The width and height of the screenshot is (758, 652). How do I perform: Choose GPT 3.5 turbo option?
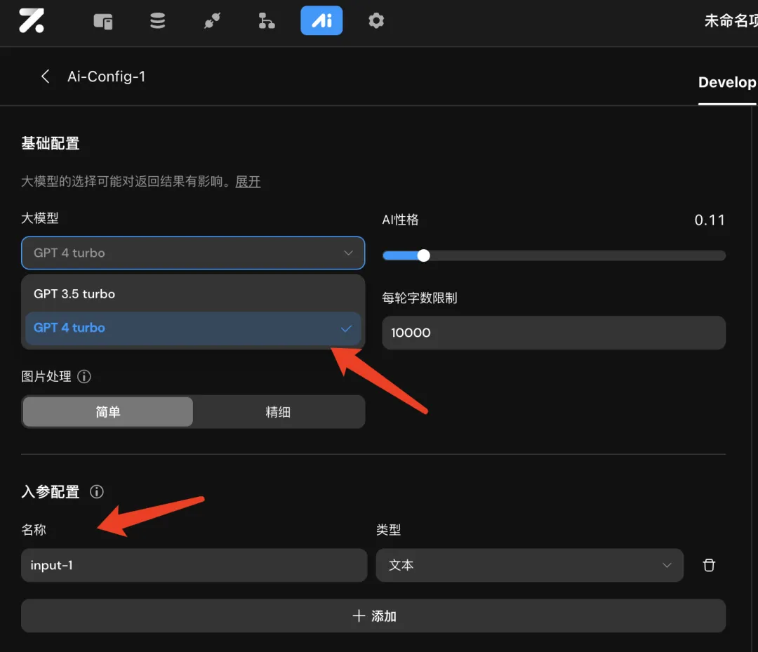tap(193, 294)
